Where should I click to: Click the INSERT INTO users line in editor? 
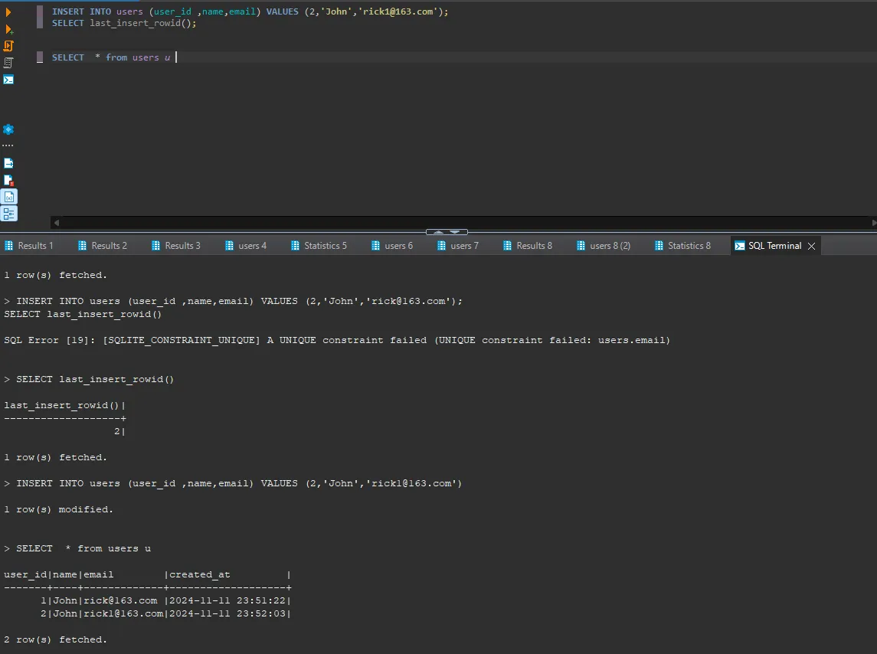[x=250, y=11]
